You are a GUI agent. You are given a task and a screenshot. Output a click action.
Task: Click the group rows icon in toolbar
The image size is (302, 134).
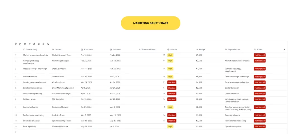pyautogui.click(x=25, y=44)
